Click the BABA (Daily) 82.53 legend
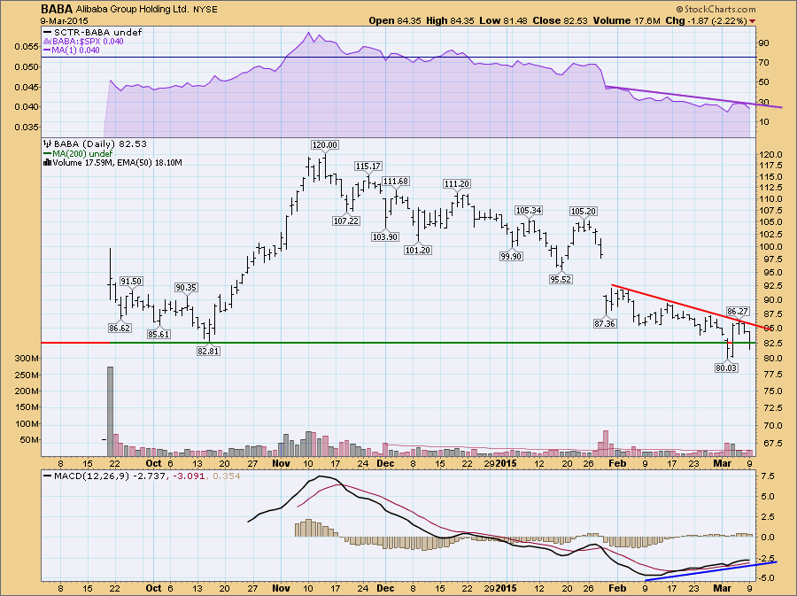797x596 pixels. click(x=91, y=143)
